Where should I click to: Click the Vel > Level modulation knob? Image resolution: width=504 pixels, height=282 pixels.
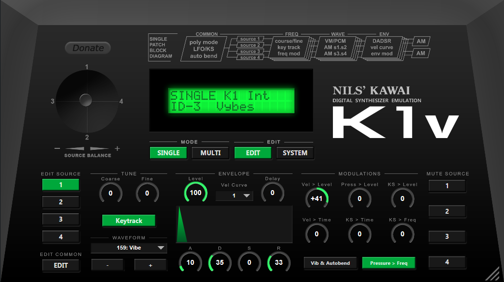pyautogui.click(x=316, y=198)
